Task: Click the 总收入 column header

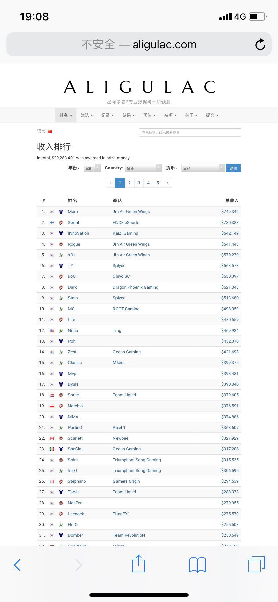Action: click(x=232, y=201)
